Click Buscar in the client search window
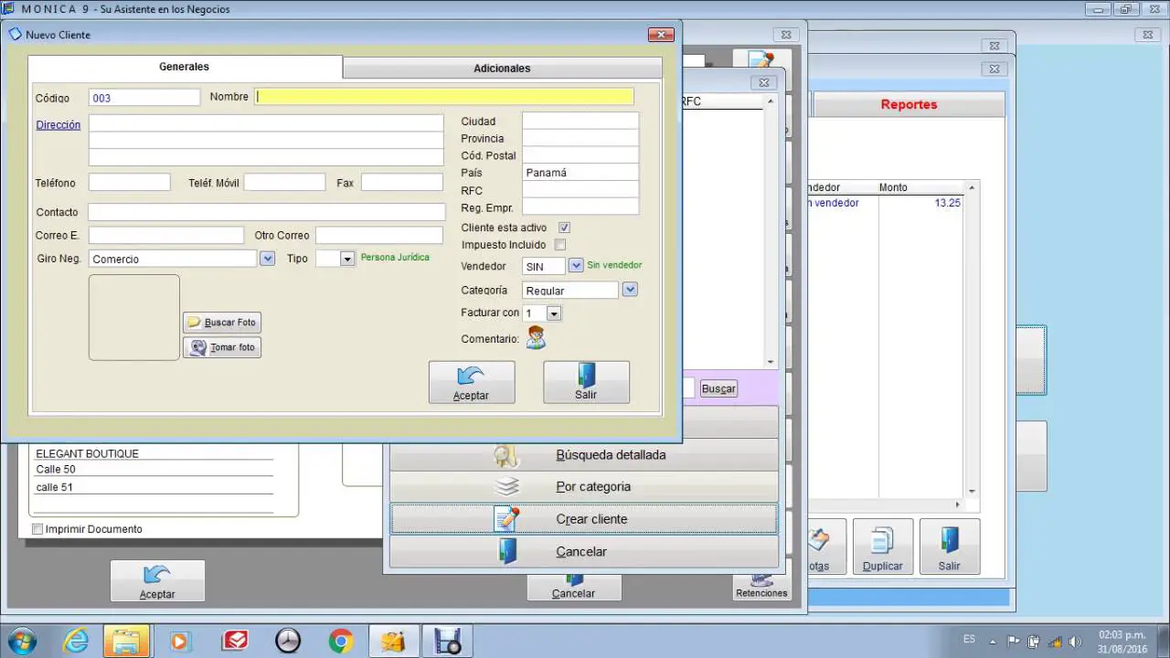 [718, 388]
